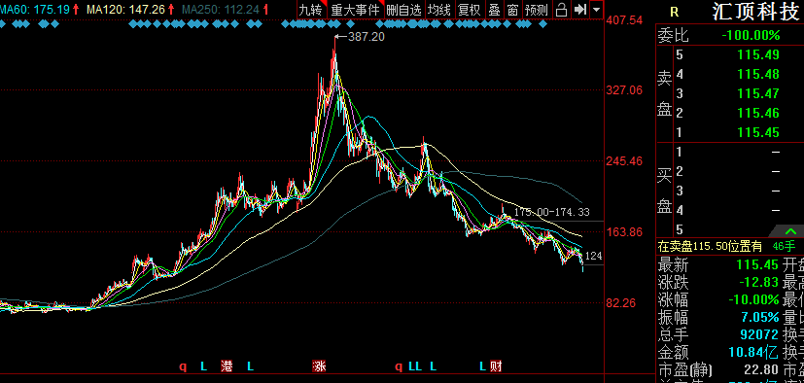The width and height of the screenshot is (804, 383).
Task: Click the LL marker on timeline
Action: [415, 366]
